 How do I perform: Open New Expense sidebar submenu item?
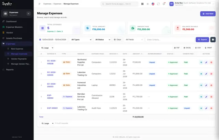(x=18, y=49)
